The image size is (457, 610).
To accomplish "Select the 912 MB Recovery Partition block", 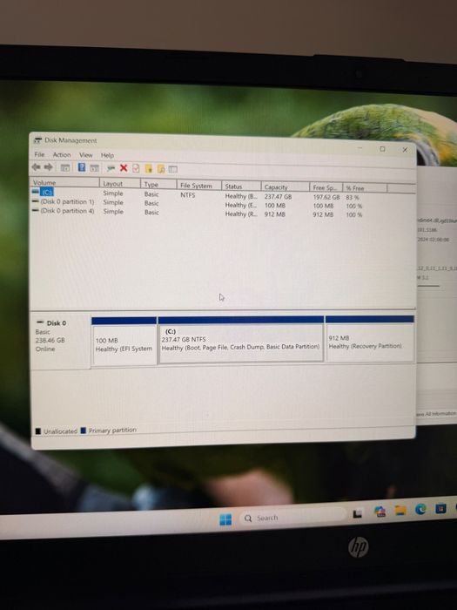I will [x=370, y=339].
